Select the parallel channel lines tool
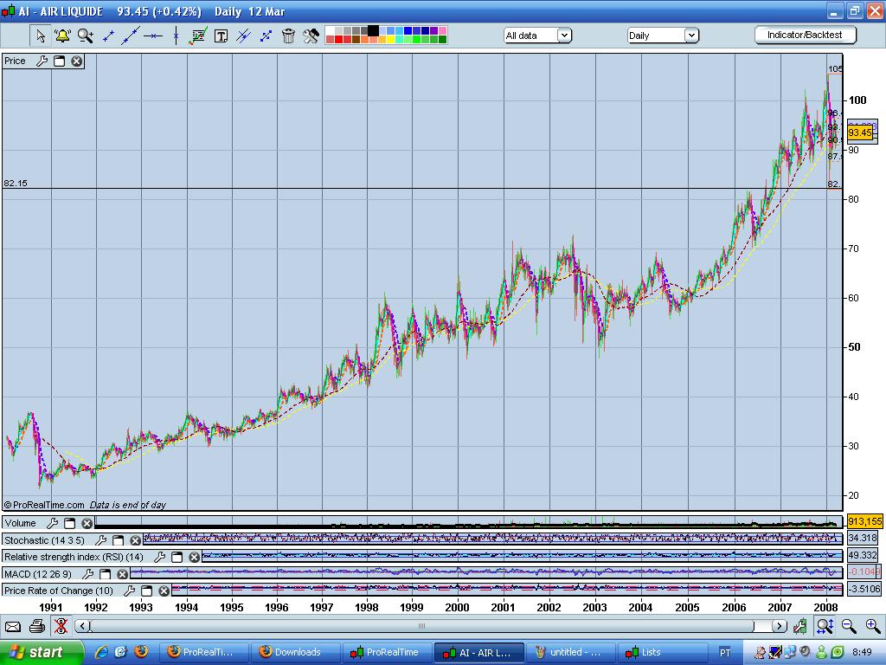The height and width of the screenshot is (665, 886). pyautogui.click(x=243, y=36)
